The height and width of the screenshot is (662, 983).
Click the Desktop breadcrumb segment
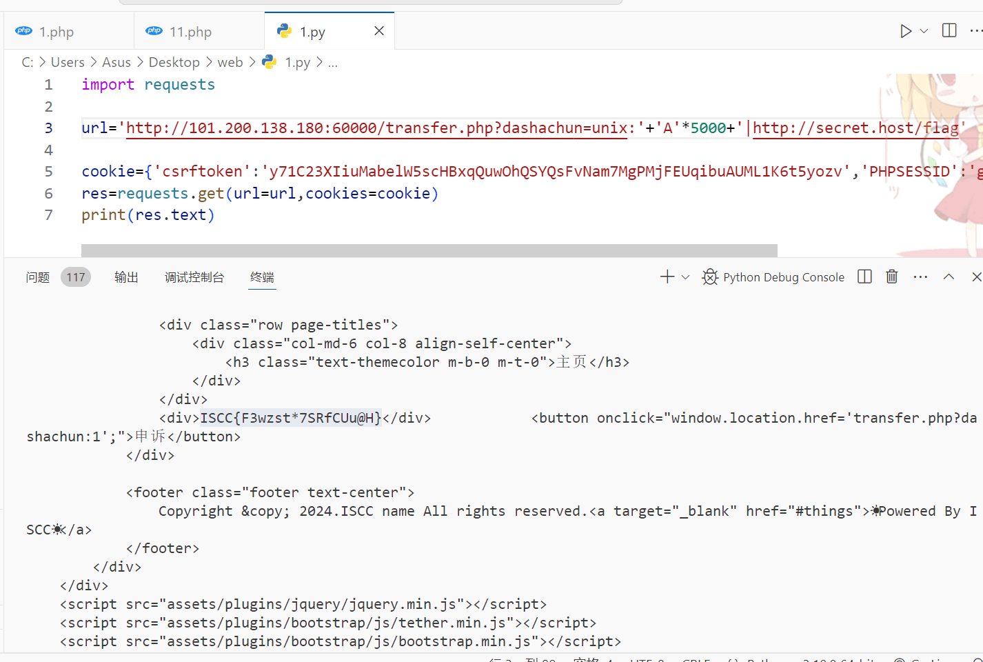[174, 62]
